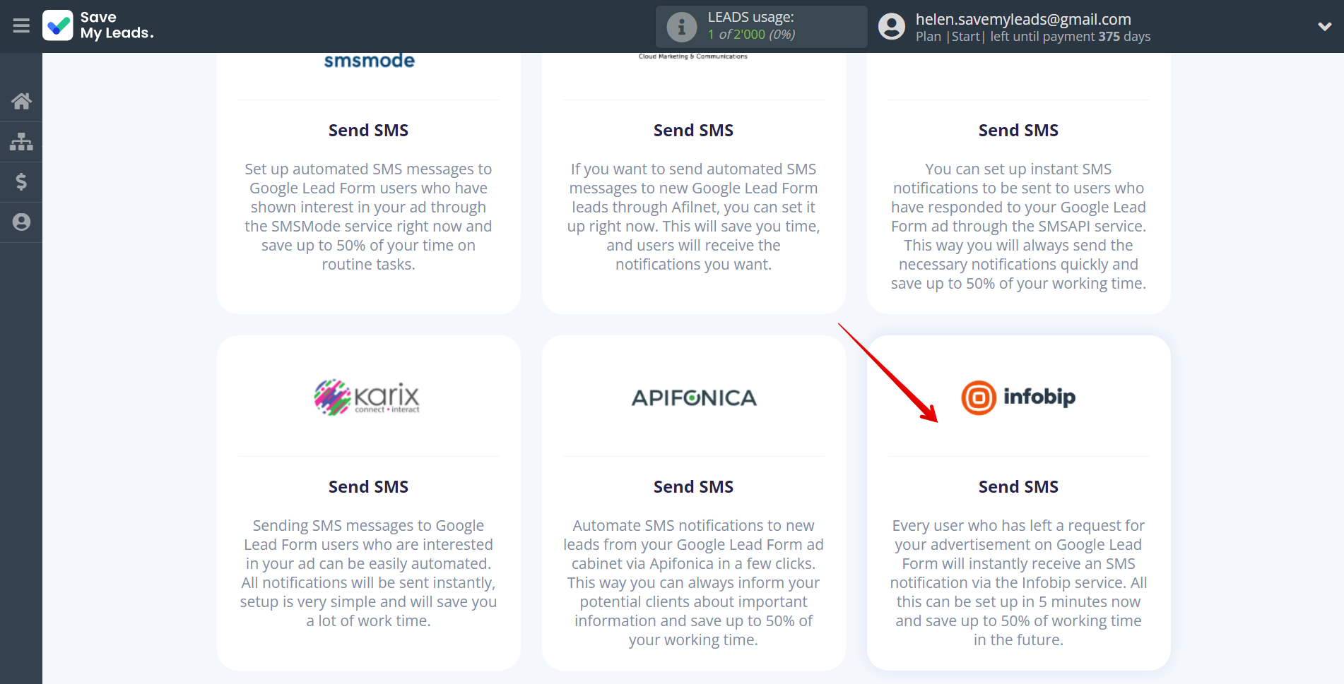Expand the account dropdown chevron
This screenshot has width=1344, height=684.
point(1324,27)
